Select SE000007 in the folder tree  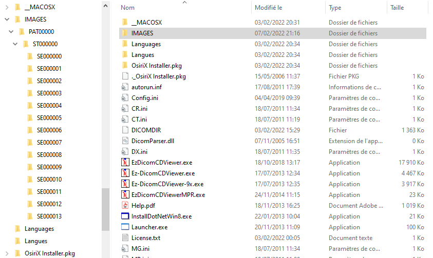coord(49,143)
